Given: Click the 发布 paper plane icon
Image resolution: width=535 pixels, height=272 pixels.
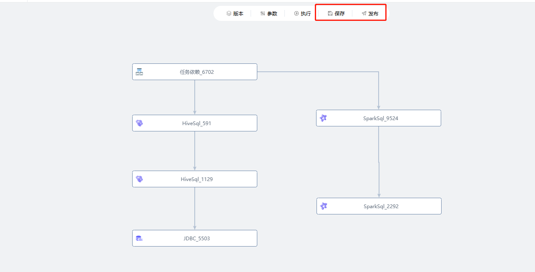Looking at the screenshot, I should coord(364,13).
